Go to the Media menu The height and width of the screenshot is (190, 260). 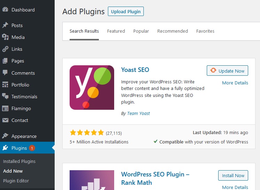[18, 37]
